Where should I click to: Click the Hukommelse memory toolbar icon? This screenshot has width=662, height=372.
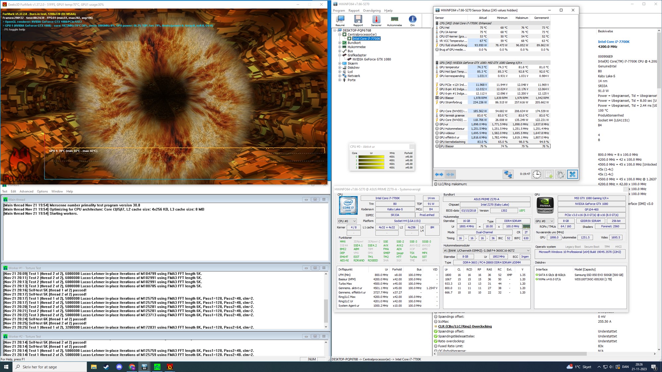394,21
